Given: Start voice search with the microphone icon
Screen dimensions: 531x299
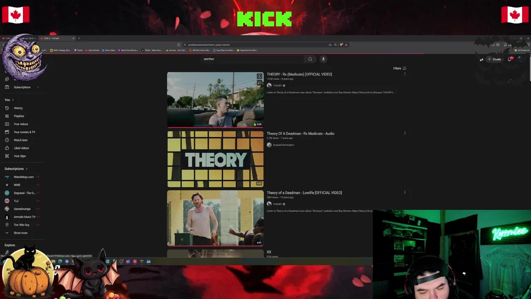Looking at the screenshot, I should tap(323, 59).
